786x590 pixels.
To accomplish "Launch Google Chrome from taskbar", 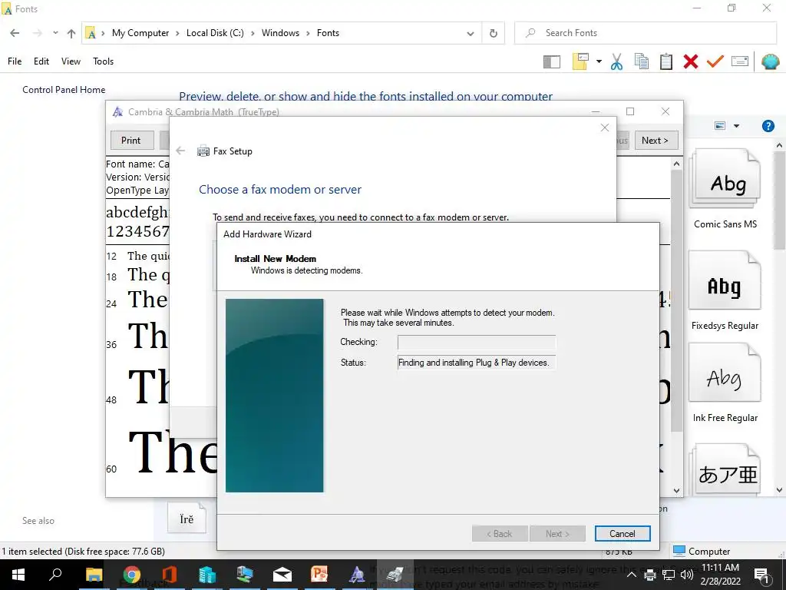I will [x=131, y=575].
